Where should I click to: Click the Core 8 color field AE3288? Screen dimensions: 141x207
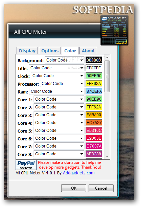coord(94,154)
